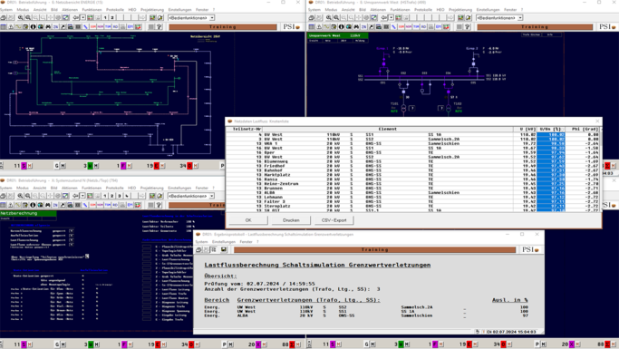Click help question-mark icon in Netzübersicht ENERGIE toolbar
619x349 pixels.
[x=160, y=27]
